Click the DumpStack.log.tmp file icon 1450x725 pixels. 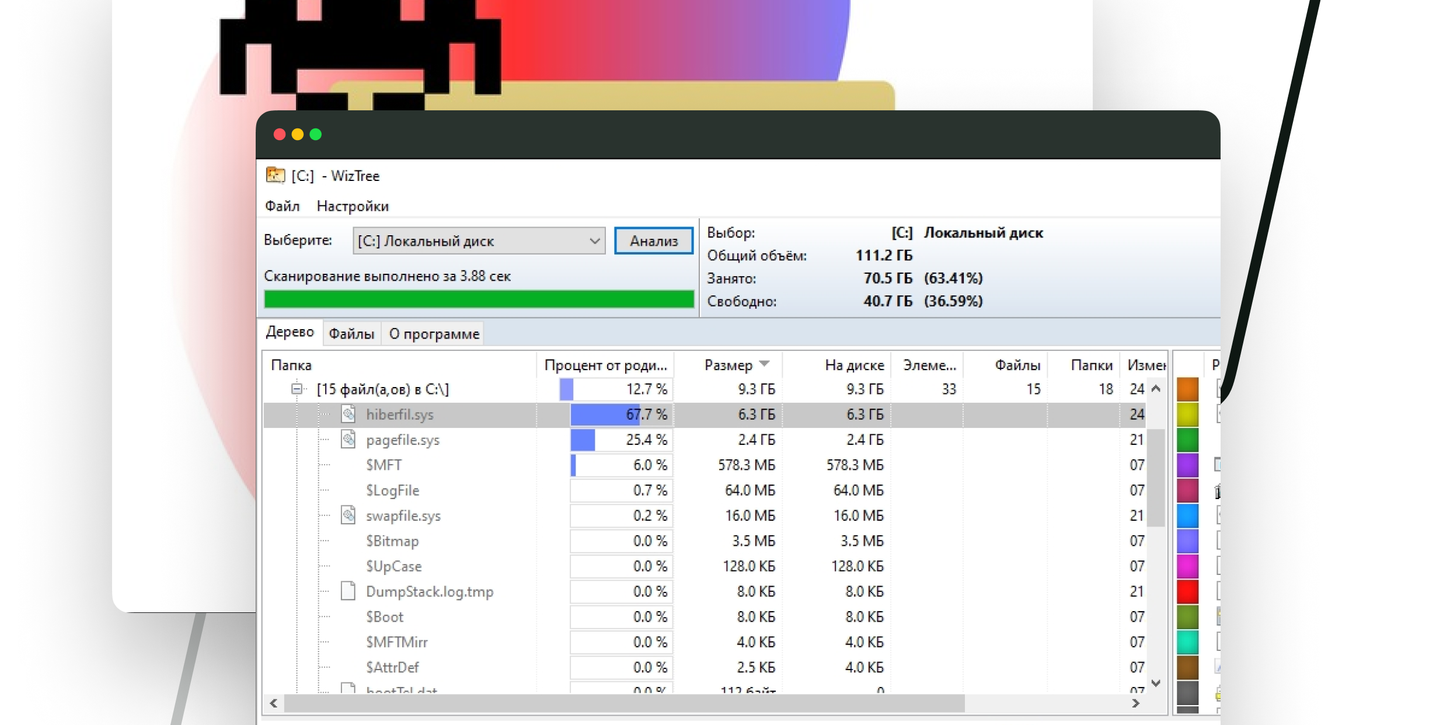click(348, 591)
